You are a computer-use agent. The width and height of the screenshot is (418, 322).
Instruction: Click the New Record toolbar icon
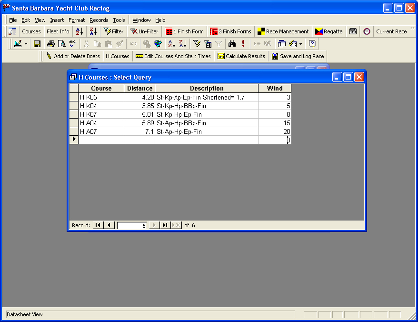[257, 44]
